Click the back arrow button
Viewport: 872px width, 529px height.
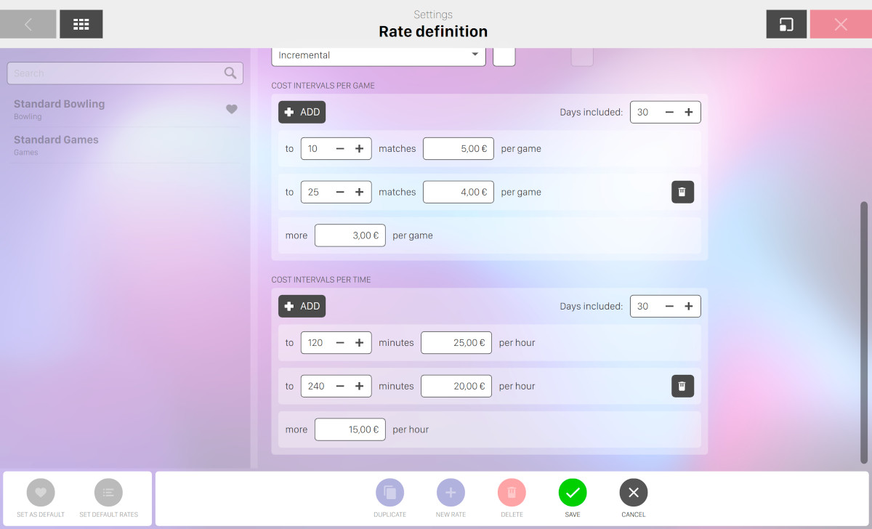(28, 24)
